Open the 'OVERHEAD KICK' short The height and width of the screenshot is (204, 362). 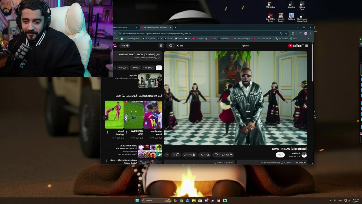tap(133, 114)
